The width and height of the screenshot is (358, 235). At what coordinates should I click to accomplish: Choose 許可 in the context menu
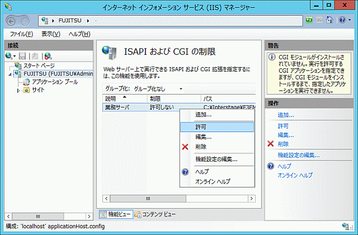[x=217, y=127]
